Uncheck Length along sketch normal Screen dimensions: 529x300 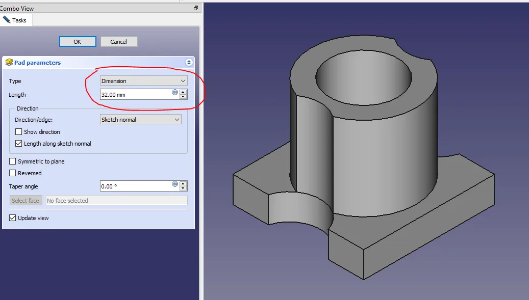coord(19,144)
